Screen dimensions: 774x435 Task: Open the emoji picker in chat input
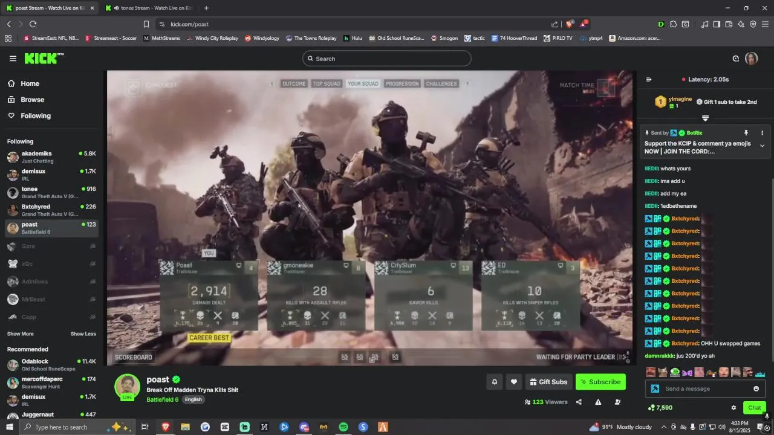[756, 388]
